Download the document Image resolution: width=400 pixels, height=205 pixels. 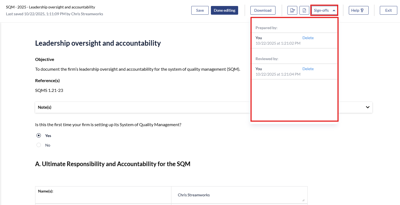click(x=263, y=10)
